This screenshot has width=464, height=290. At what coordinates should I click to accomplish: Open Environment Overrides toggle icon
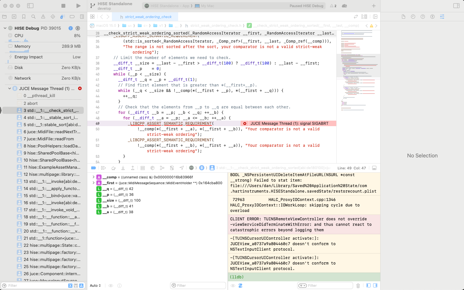pyautogui.click(x=172, y=168)
